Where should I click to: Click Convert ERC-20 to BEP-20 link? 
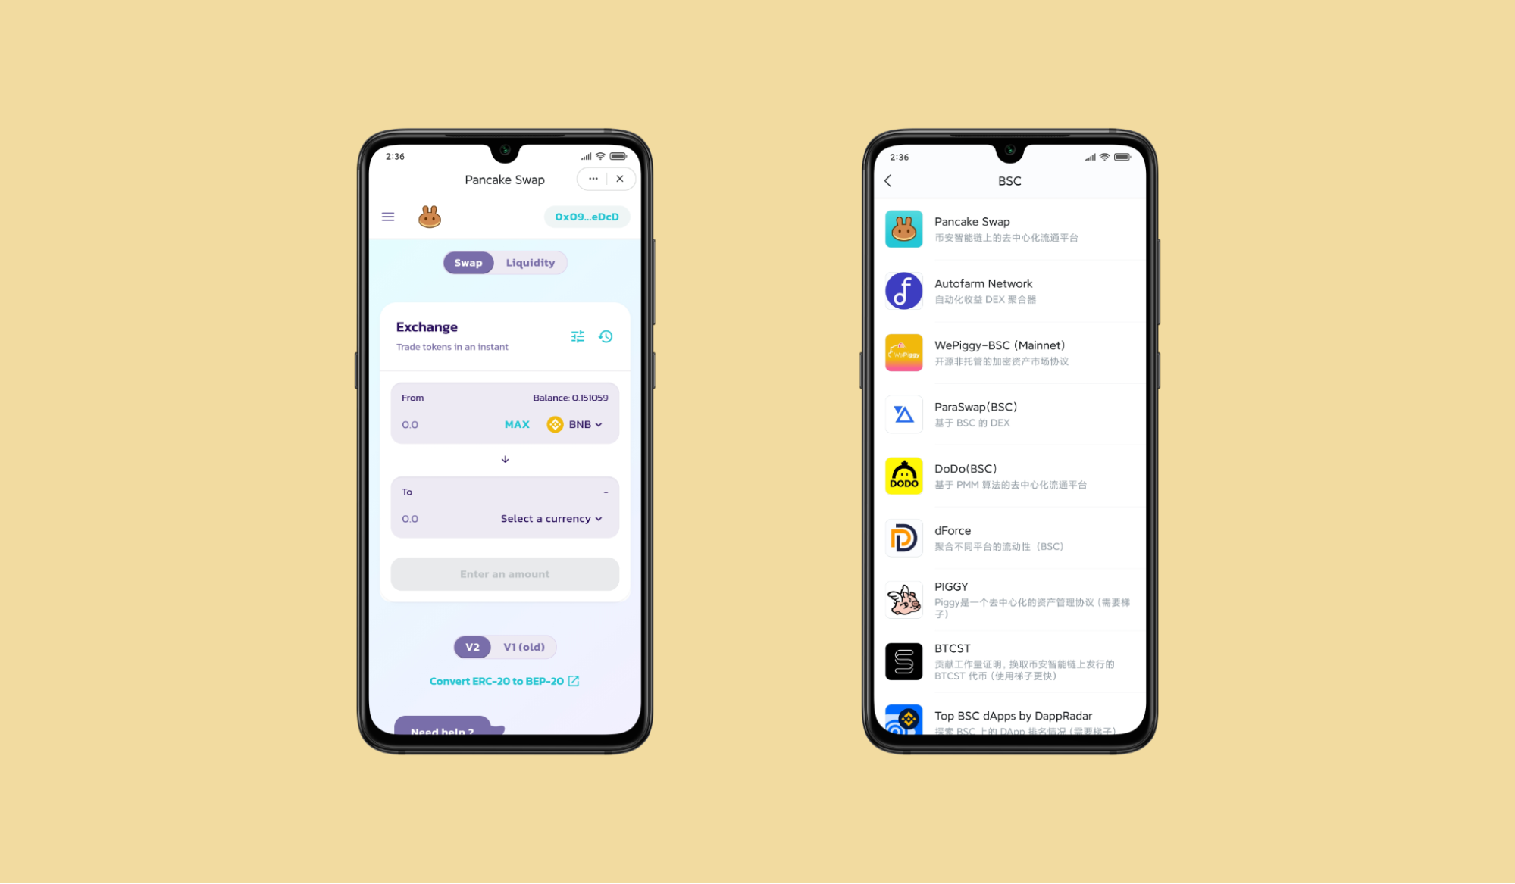[x=504, y=681]
